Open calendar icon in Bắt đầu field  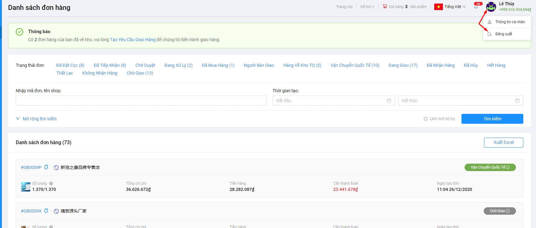389,101
